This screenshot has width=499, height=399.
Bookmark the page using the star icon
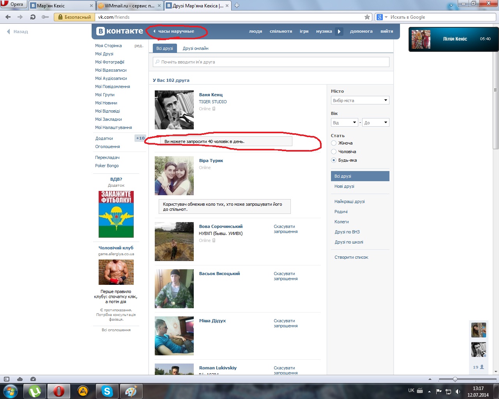367,17
